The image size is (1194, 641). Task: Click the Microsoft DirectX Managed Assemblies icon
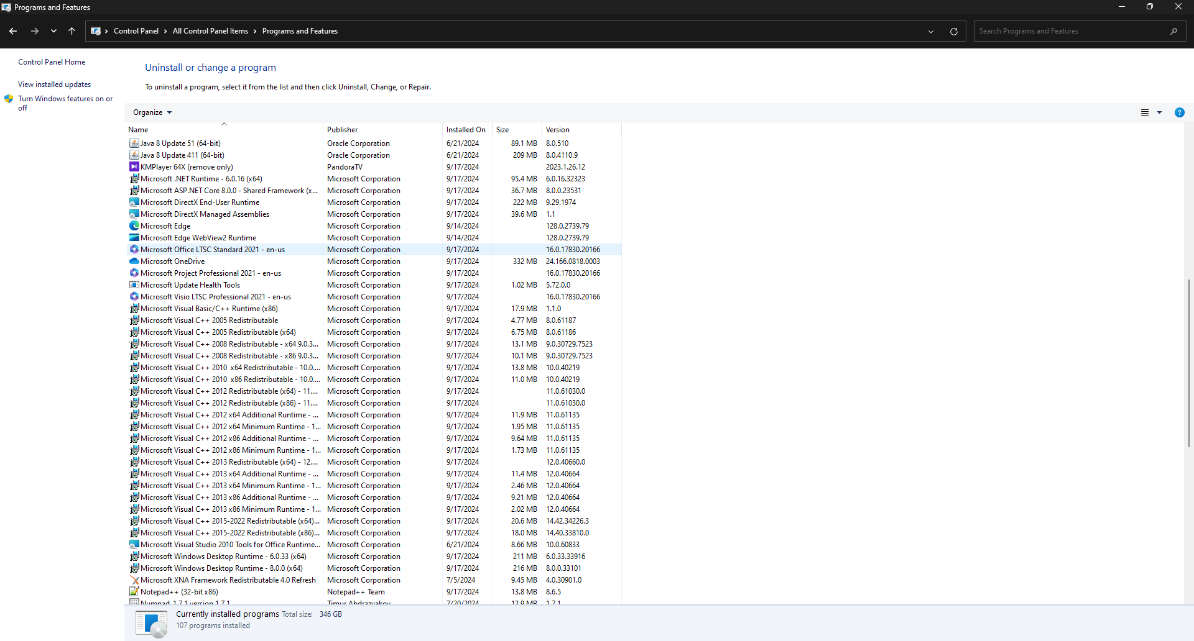tap(134, 214)
